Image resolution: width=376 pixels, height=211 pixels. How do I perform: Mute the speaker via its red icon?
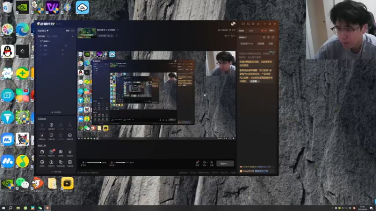(111, 162)
